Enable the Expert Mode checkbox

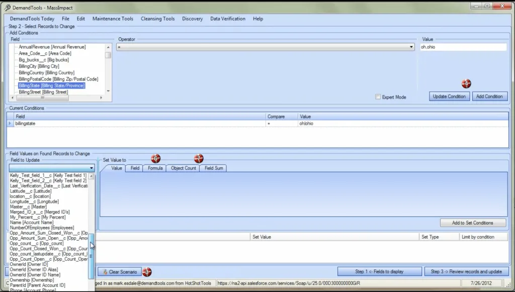tap(378, 97)
